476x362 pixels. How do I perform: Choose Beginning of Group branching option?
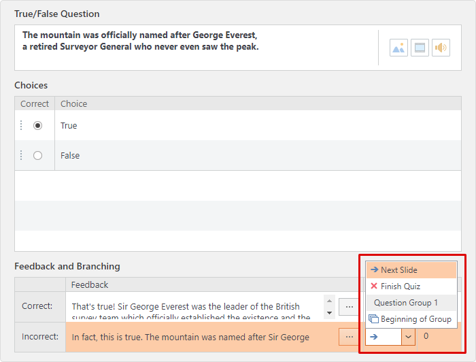(x=411, y=319)
